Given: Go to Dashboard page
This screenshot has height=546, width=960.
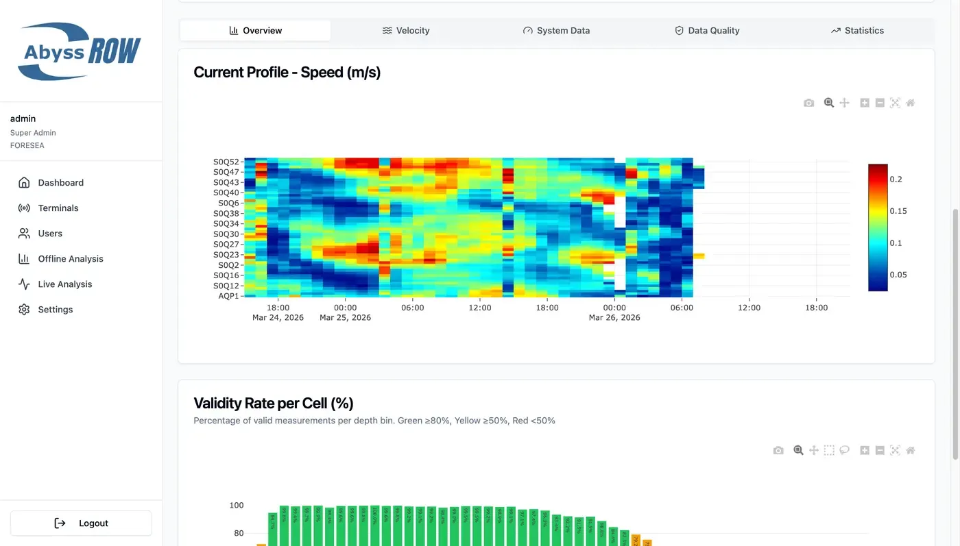Looking at the screenshot, I should [x=81, y=182].
